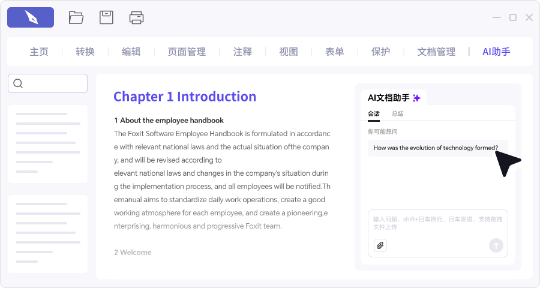540x288 pixels.
Task: Open the 注释 tab
Action: 242,52
